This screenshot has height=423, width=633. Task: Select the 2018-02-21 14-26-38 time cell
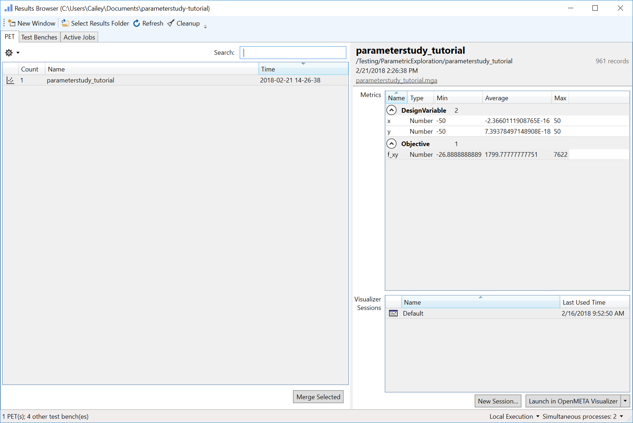click(290, 80)
